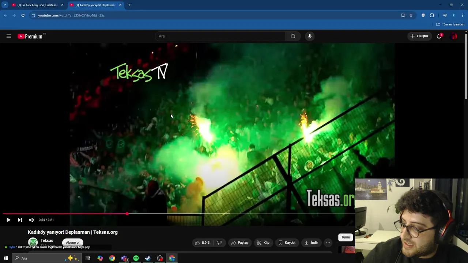Launch Copilot from the taskbar
Screen dimensions: 468x263
(100, 258)
